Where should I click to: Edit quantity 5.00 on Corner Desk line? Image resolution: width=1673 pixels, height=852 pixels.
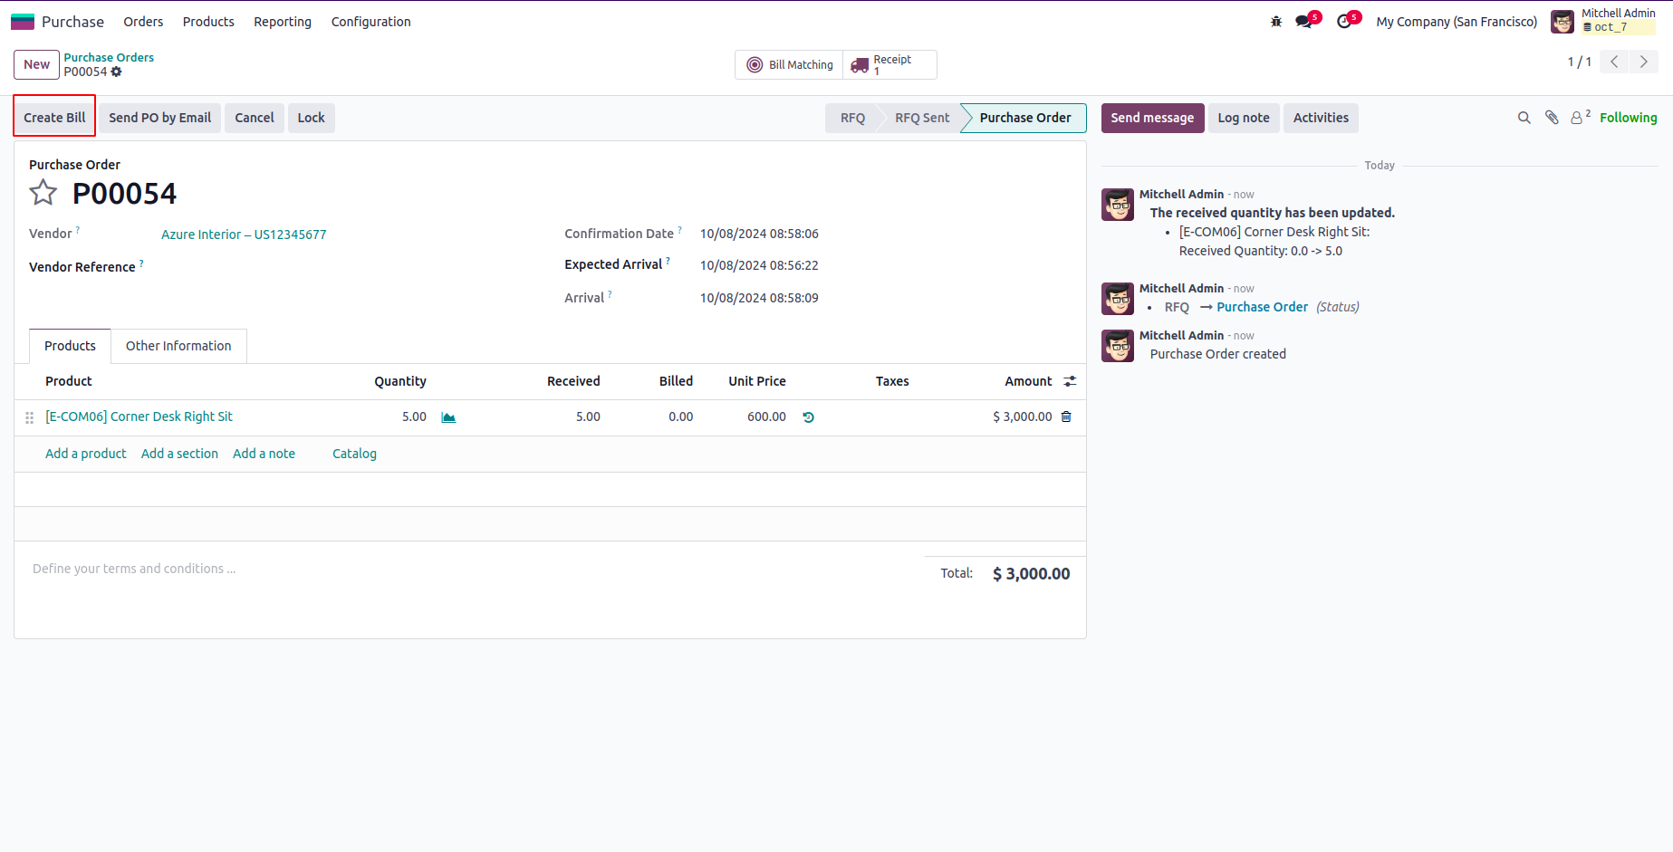click(x=414, y=416)
